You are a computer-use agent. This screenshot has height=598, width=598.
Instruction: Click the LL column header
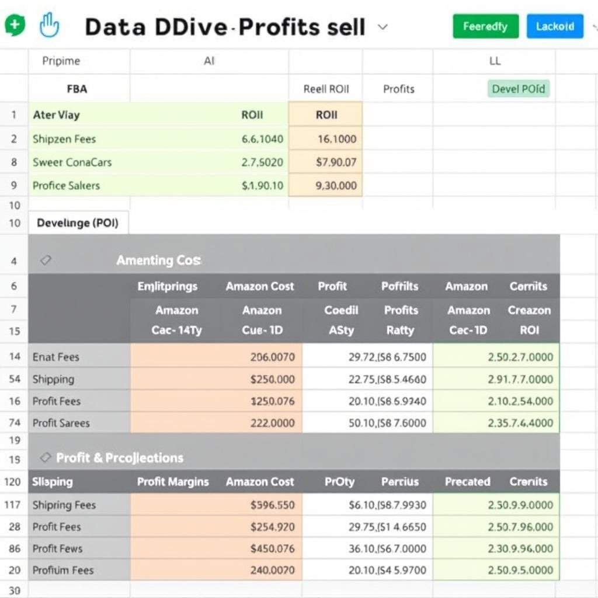click(495, 61)
